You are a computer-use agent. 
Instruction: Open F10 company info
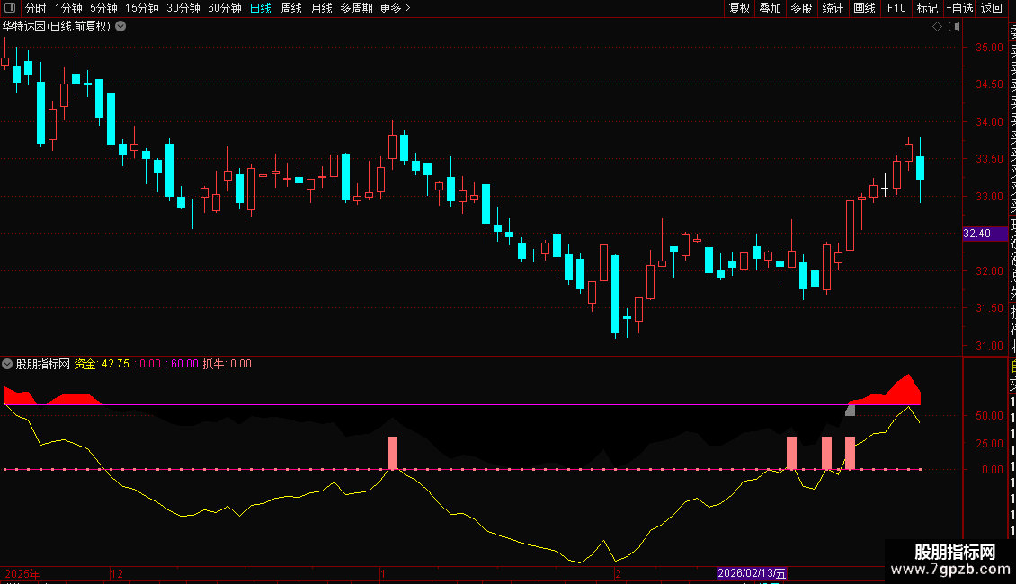click(896, 8)
